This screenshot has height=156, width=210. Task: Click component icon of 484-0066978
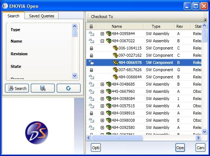pos(115,62)
